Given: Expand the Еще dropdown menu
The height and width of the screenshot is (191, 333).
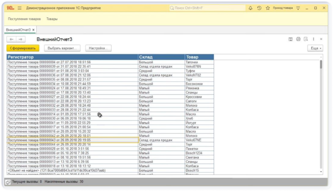Looking at the screenshot, I should (315, 49).
